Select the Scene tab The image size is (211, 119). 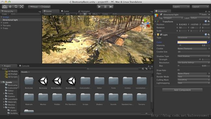(x=48, y=11)
